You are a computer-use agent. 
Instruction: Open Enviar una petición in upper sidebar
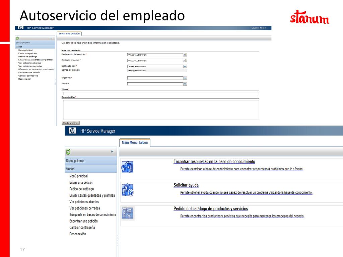point(27,53)
